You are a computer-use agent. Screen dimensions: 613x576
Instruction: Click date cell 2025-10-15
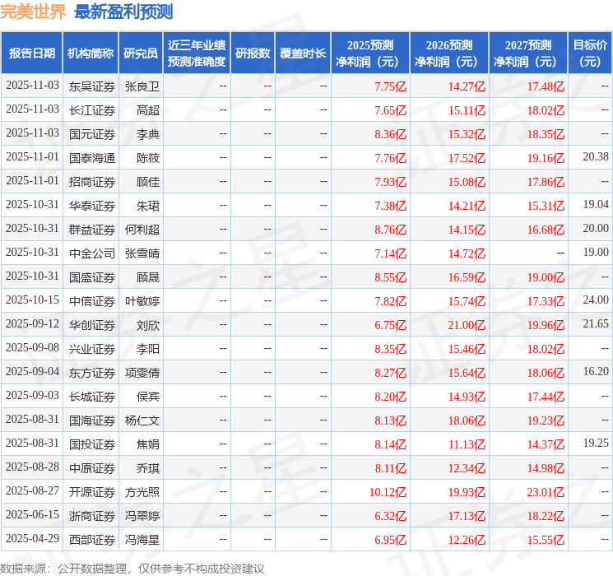(x=32, y=300)
